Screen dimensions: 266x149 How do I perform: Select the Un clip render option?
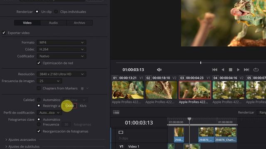pos(37,12)
